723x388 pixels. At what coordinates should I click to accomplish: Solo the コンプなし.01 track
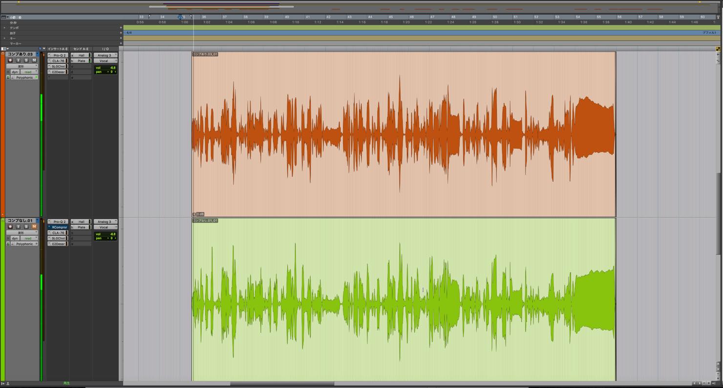point(26,226)
